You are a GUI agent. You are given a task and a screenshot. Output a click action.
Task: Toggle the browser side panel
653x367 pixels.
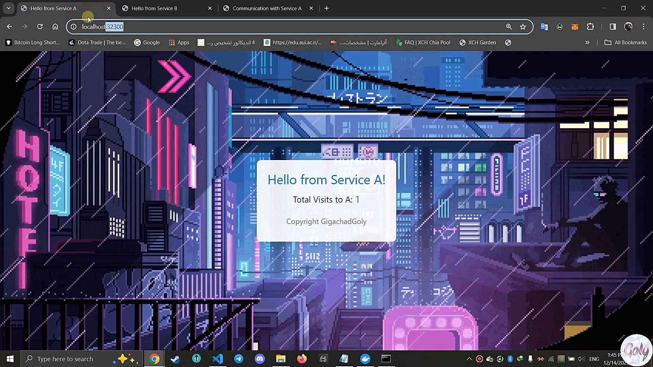tap(613, 27)
